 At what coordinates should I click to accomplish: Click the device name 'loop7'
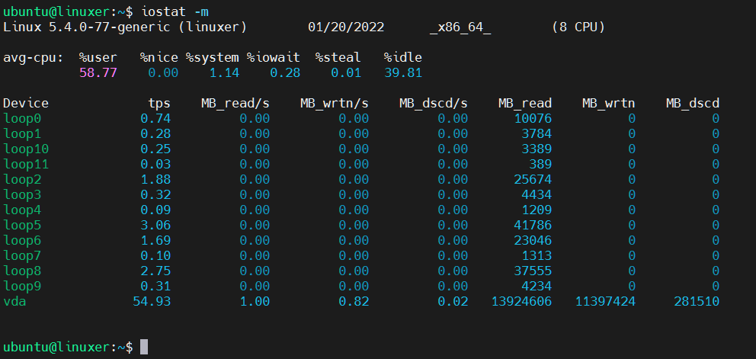click(x=22, y=256)
